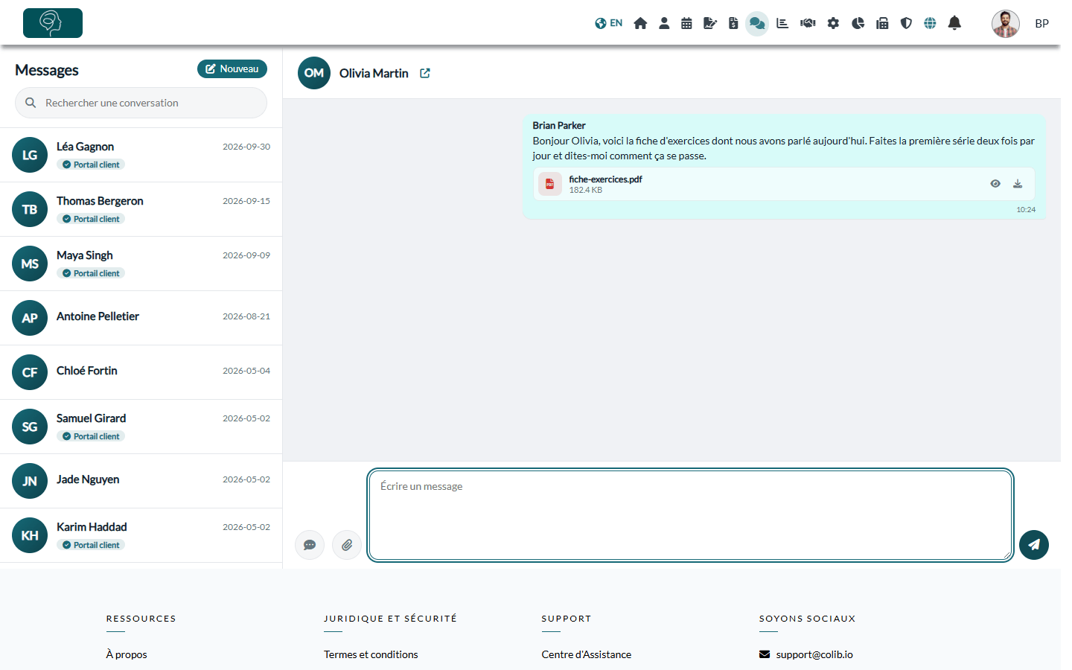
Task: Download the fiche-exercices.pdf attachment
Action: [1018, 184]
